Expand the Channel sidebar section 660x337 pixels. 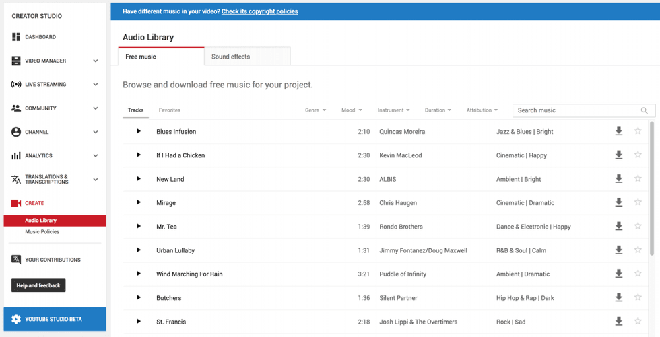[x=96, y=132]
